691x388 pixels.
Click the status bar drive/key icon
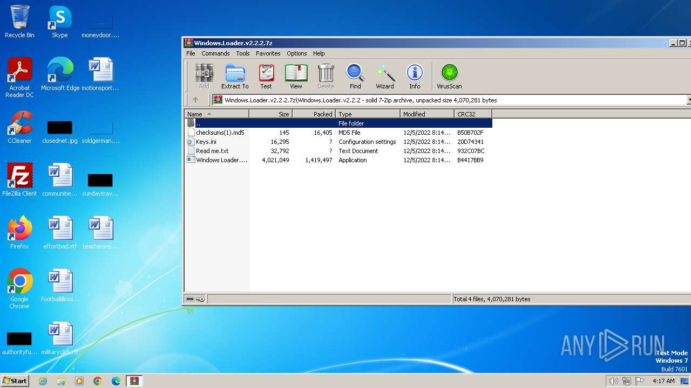195,299
